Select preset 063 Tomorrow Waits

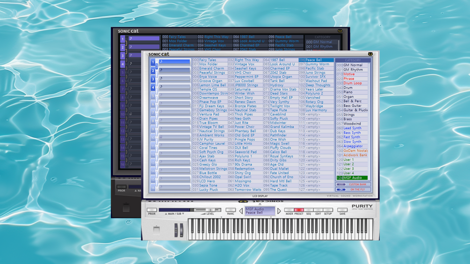245,189
